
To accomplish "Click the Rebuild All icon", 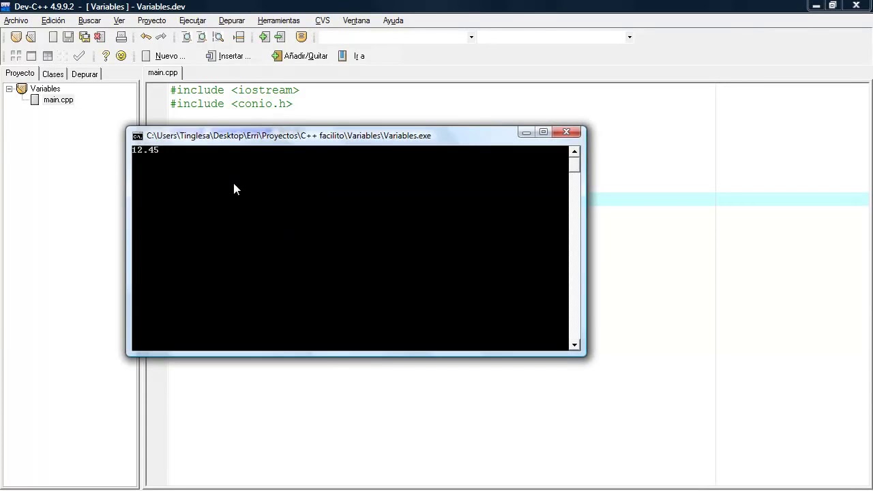I will coord(63,56).
